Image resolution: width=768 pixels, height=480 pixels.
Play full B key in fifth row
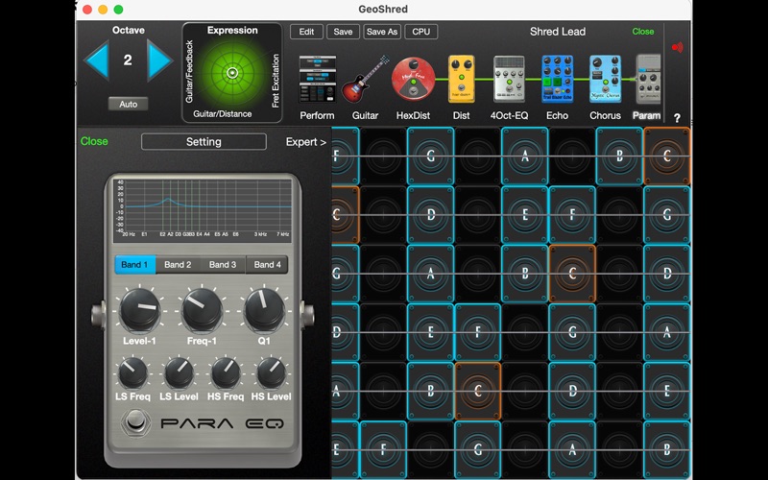(x=430, y=391)
